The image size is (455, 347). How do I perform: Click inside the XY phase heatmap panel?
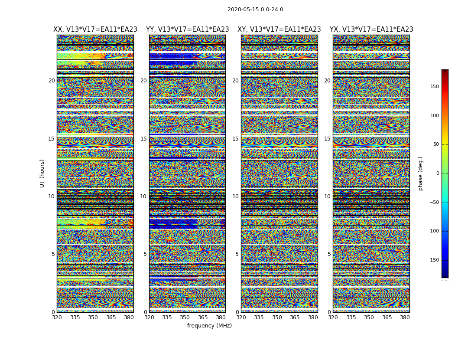pos(279,173)
